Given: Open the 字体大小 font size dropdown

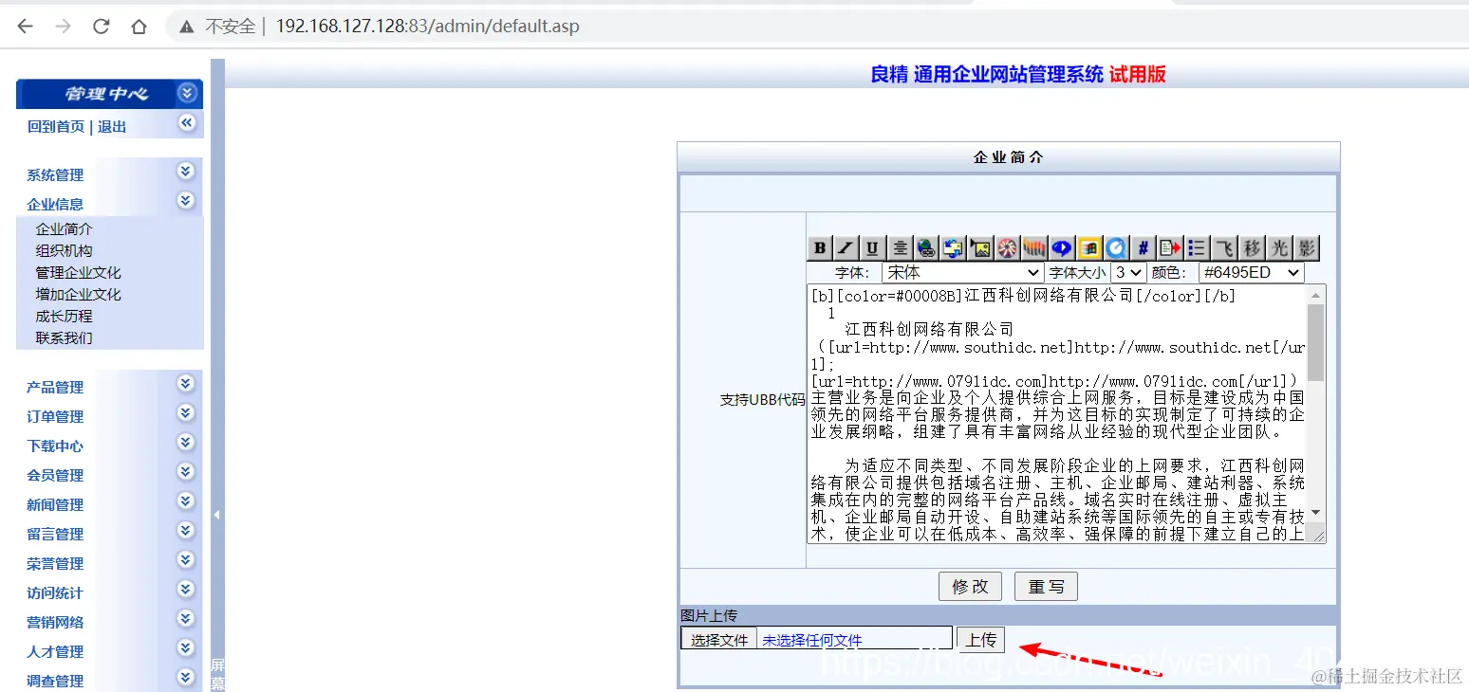Looking at the screenshot, I should click(1128, 272).
